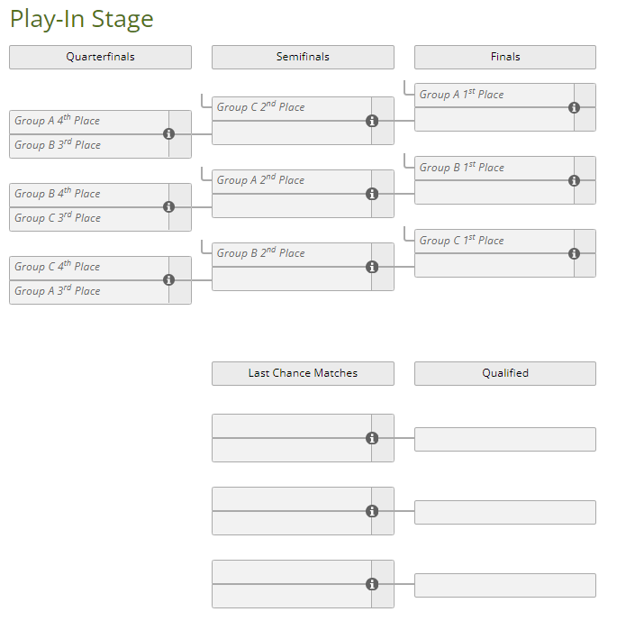Select the Finals column header
644x621 pixels.
point(505,57)
